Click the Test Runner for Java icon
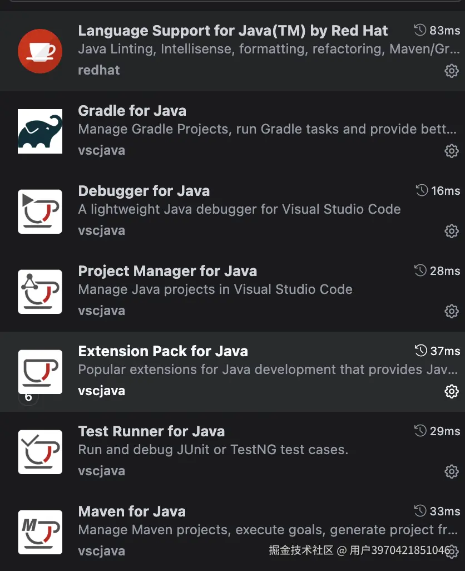This screenshot has height=571, width=465. click(x=40, y=452)
